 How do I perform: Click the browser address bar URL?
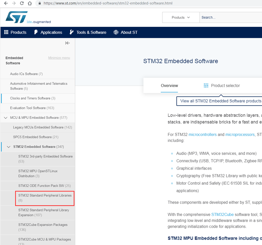[108, 3]
